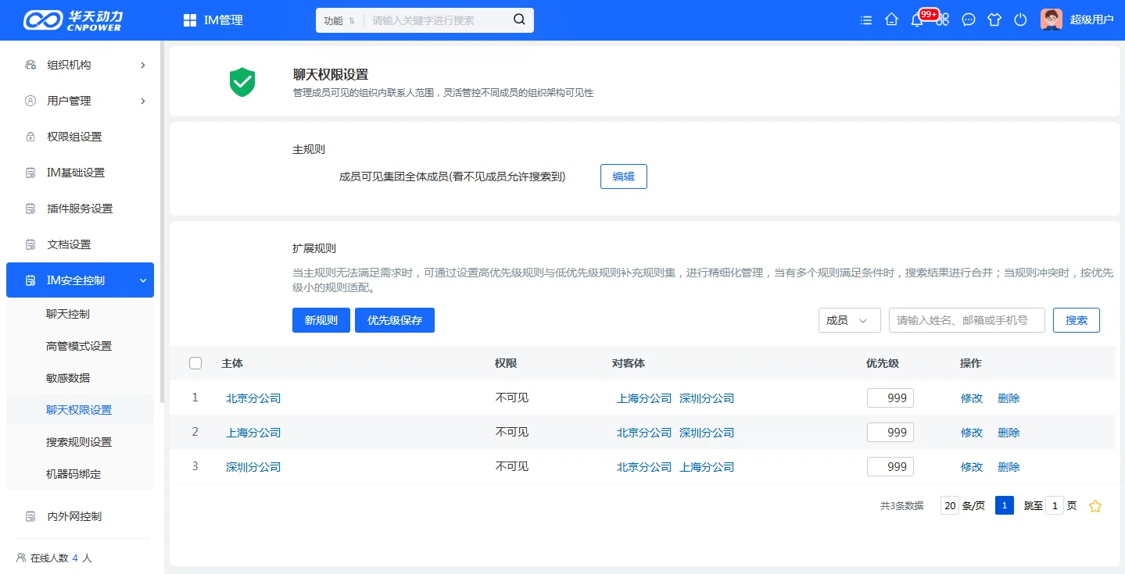This screenshot has width=1125, height=574.
Task: Click the star favorite icon near pagination
Action: [x=1095, y=506]
